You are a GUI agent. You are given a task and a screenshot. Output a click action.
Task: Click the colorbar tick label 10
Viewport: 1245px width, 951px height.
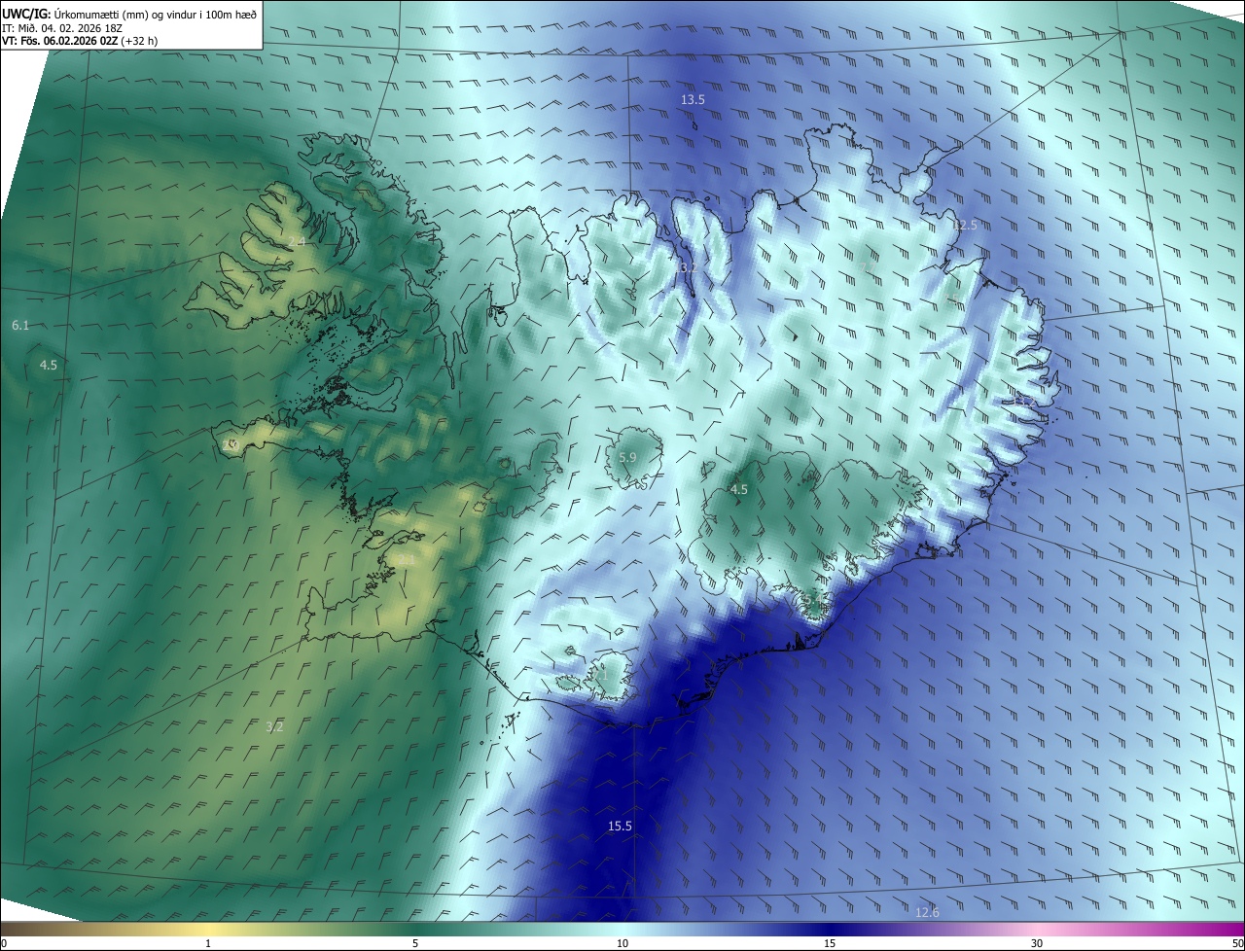coord(622,943)
